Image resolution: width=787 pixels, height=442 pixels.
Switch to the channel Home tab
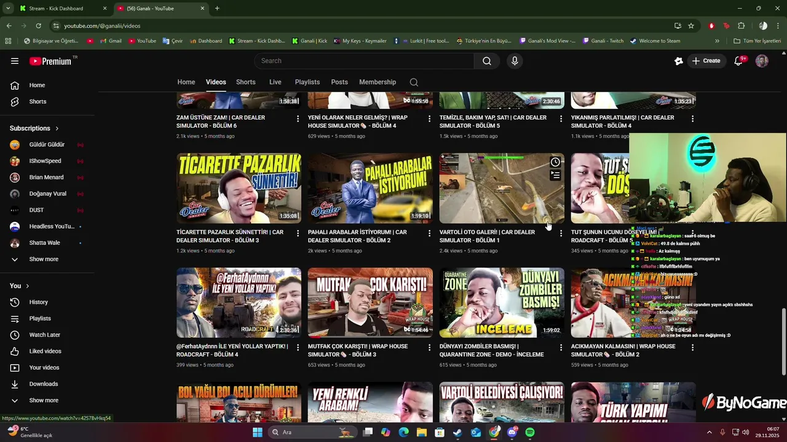point(186,82)
